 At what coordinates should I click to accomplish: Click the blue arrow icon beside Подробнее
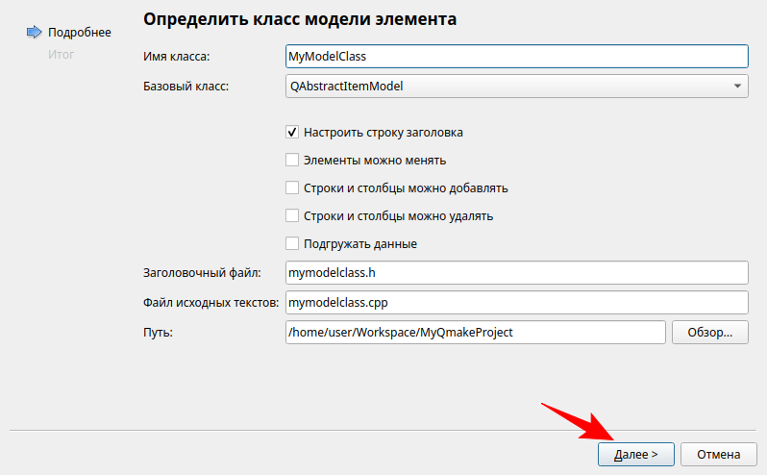click(x=35, y=33)
